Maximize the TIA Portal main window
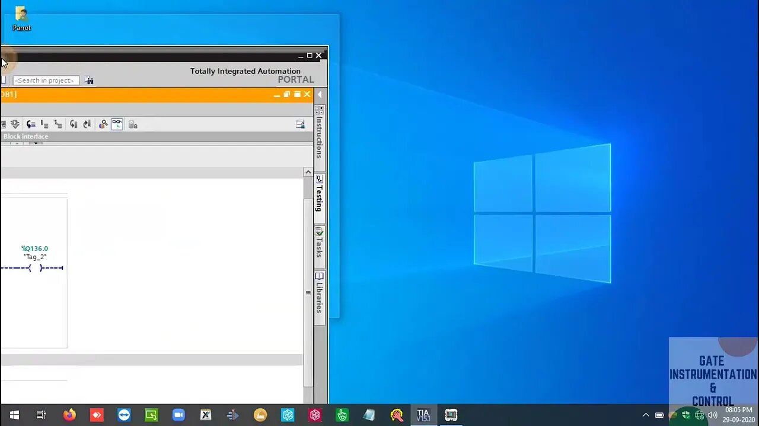The height and width of the screenshot is (426, 759). click(x=309, y=56)
